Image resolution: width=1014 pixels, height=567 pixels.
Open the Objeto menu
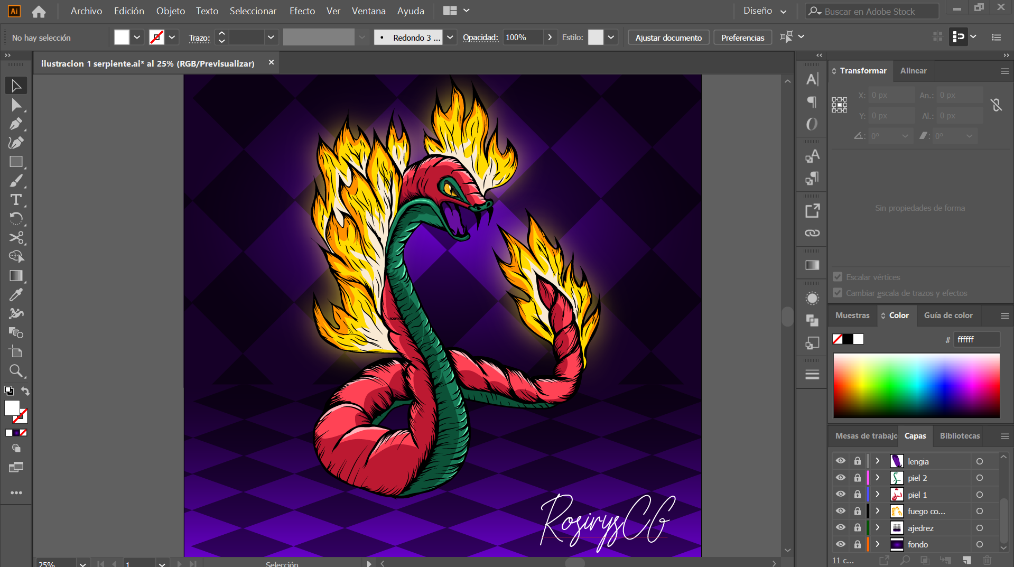pos(171,11)
